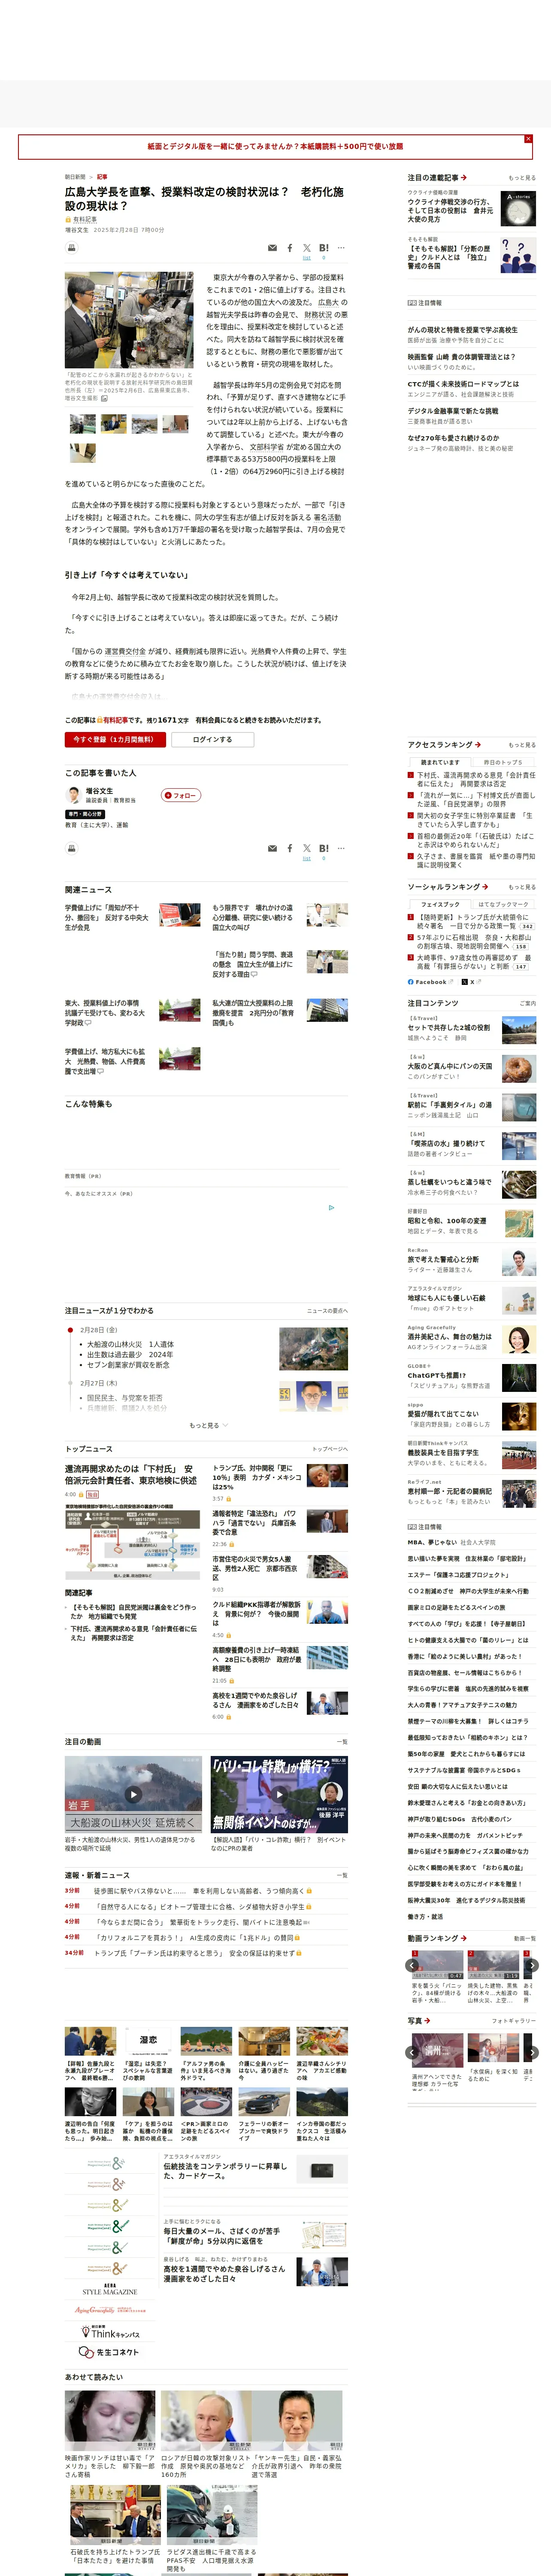Click the 先生コネクト logo link
The width and height of the screenshot is (551, 2576).
(109, 2352)
